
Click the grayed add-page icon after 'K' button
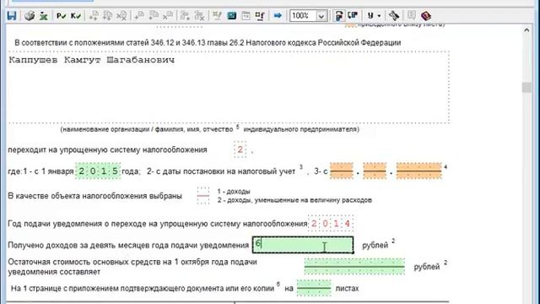pyautogui.click(x=94, y=15)
